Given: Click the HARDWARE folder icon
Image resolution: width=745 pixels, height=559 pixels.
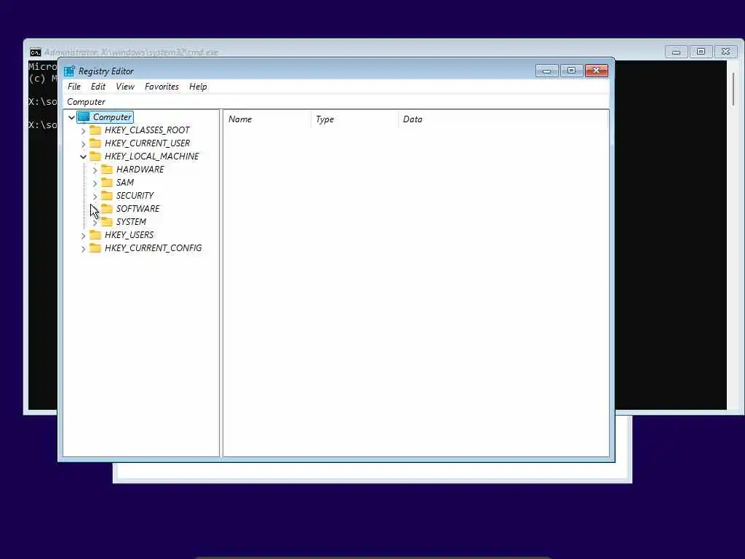Looking at the screenshot, I should pyautogui.click(x=107, y=169).
